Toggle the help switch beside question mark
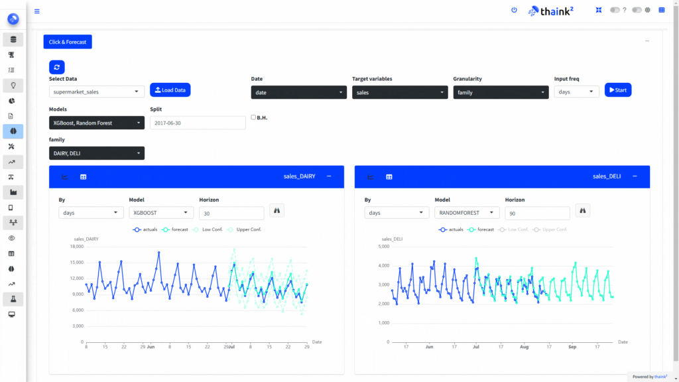 615,10
